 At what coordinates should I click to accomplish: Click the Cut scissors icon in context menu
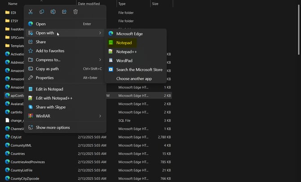31,12
